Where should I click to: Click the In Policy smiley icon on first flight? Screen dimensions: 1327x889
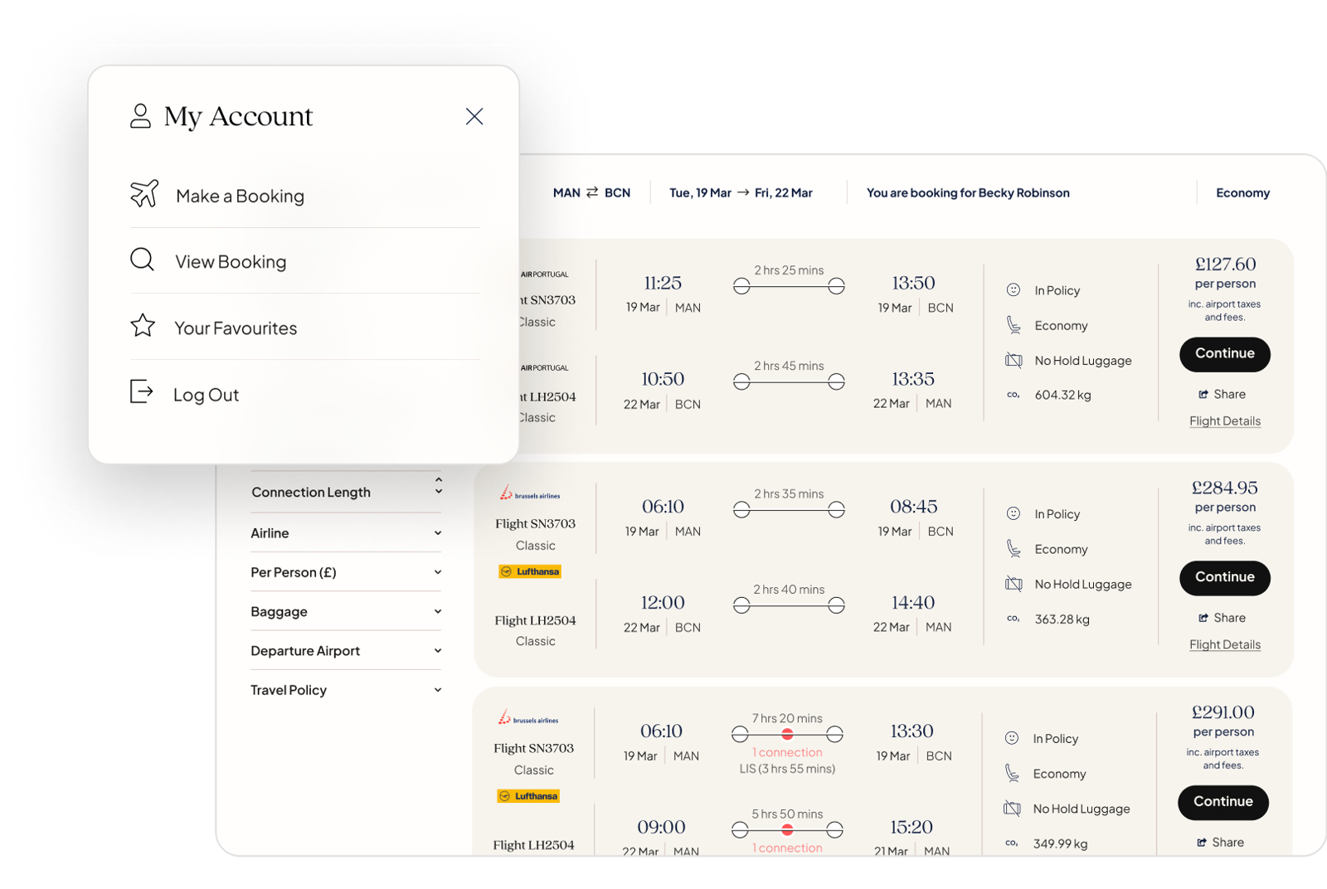[1013, 290]
